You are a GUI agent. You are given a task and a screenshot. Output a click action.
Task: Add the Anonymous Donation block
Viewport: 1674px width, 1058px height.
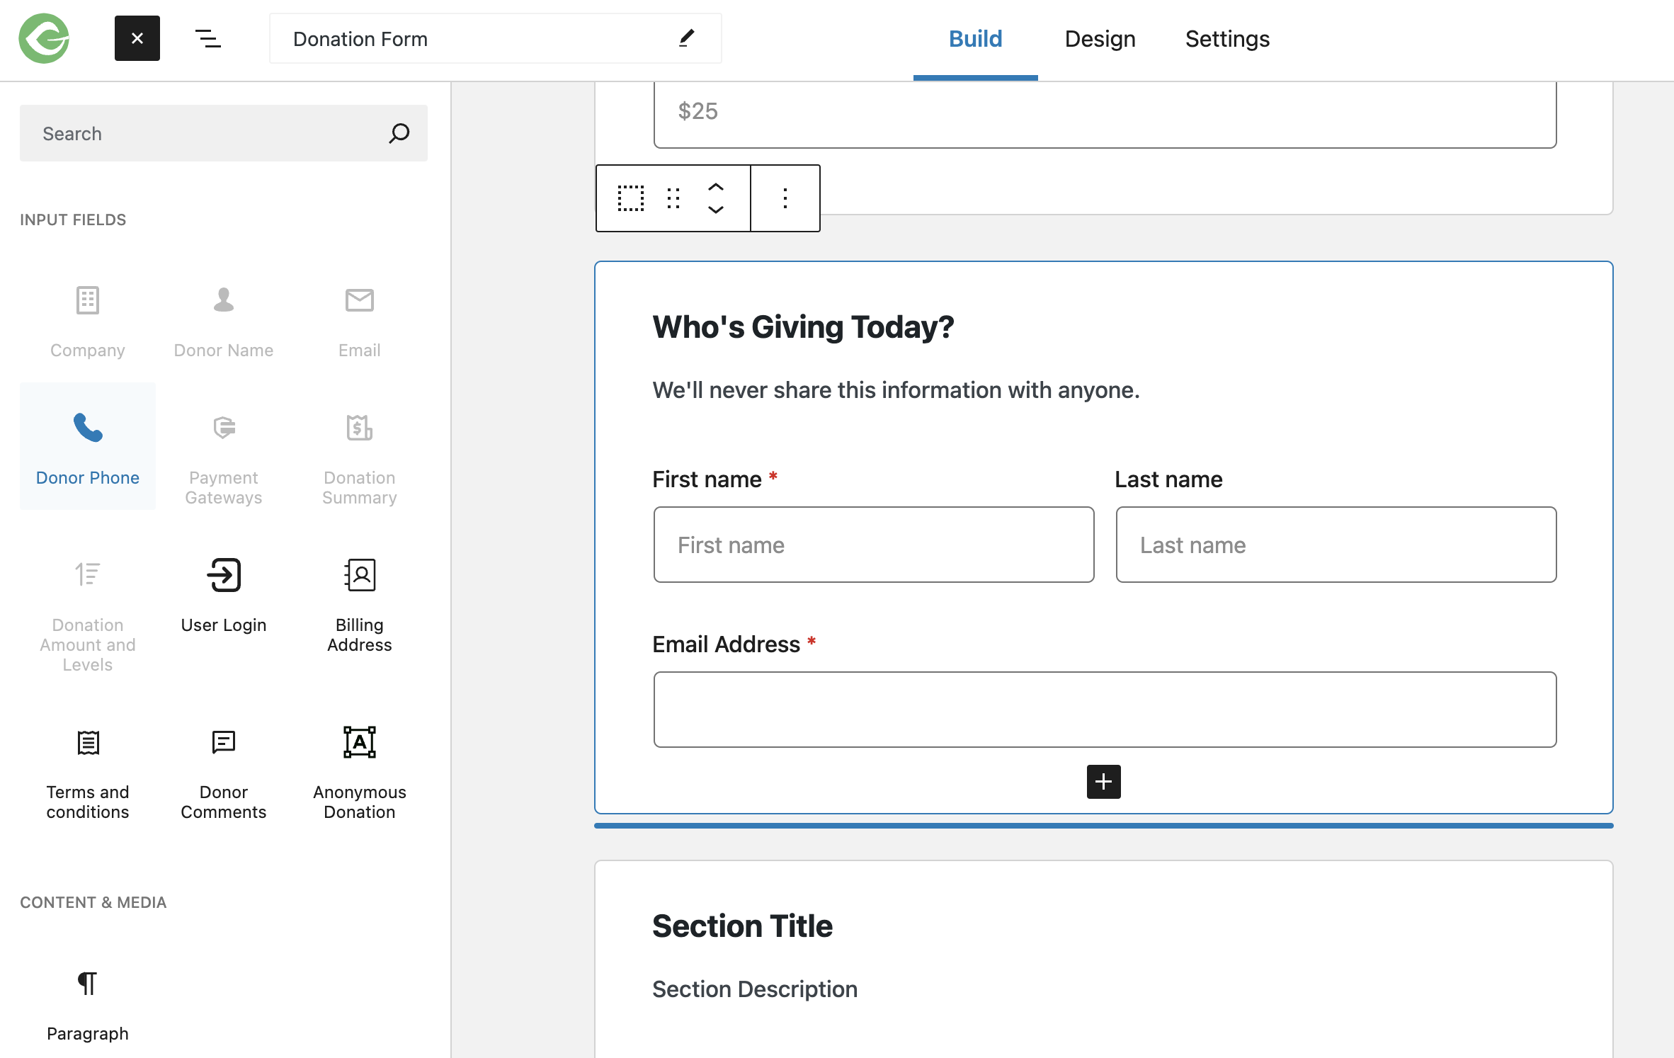359,772
